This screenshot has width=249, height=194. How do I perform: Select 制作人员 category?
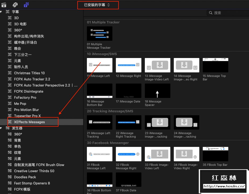(x=21, y=67)
